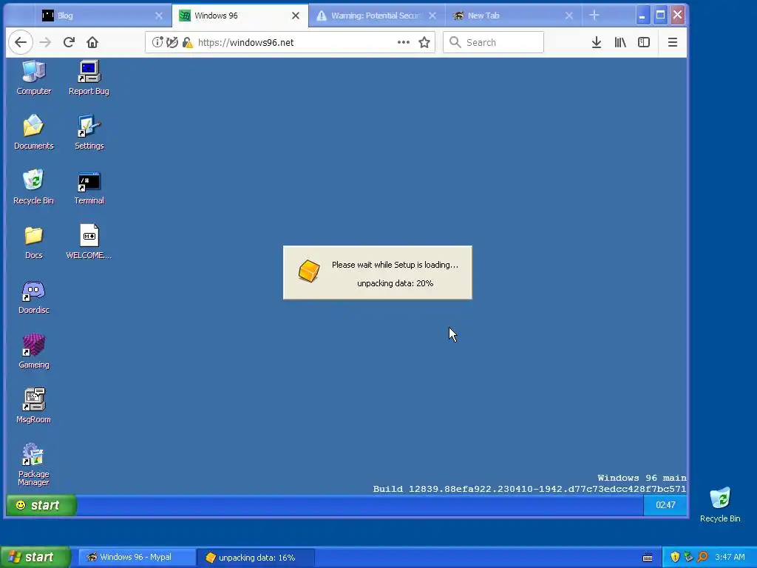Close the New Tab tab
The height and width of the screenshot is (568, 757).
pyautogui.click(x=569, y=16)
